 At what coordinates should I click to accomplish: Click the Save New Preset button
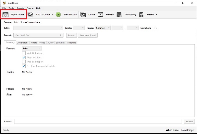[87, 35]
